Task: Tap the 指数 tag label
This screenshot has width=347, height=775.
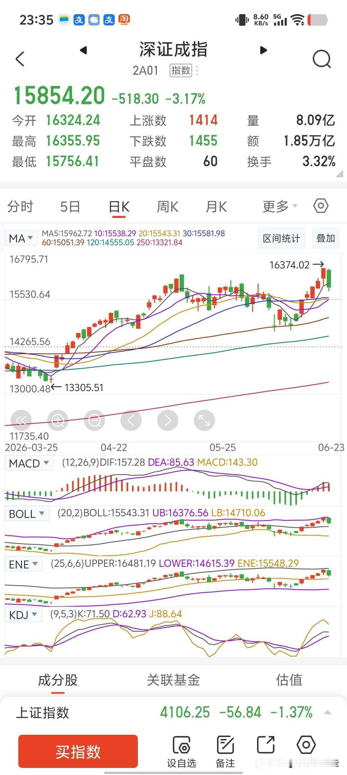Action: click(181, 70)
